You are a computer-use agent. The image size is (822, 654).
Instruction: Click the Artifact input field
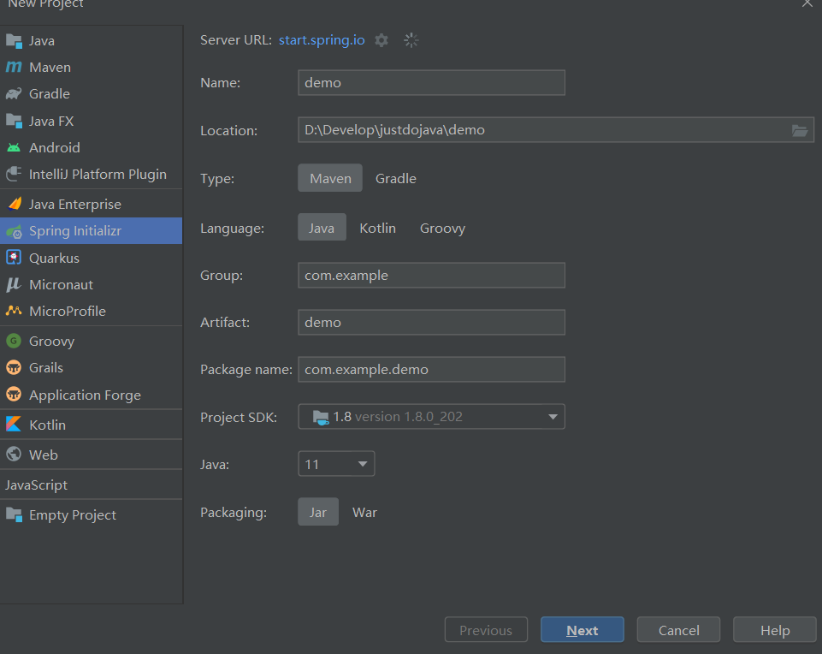point(431,322)
